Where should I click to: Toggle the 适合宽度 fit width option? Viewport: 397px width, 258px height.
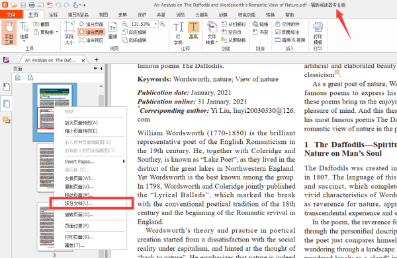click(91, 32)
